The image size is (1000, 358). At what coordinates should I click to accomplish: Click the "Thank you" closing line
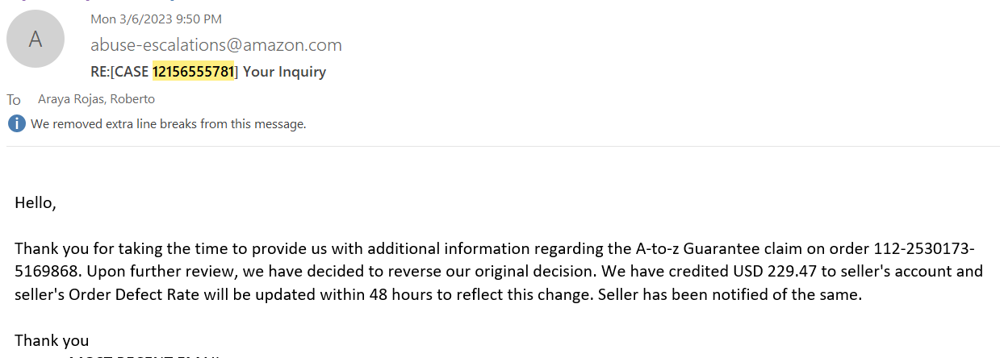pos(52,340)
